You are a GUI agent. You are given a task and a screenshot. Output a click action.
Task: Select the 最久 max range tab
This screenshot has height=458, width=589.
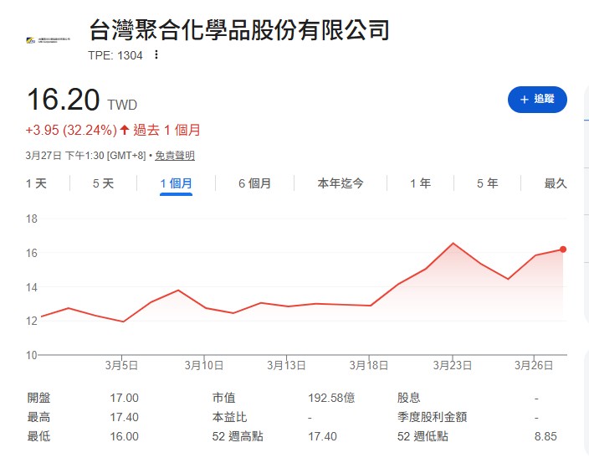point(556,183)
